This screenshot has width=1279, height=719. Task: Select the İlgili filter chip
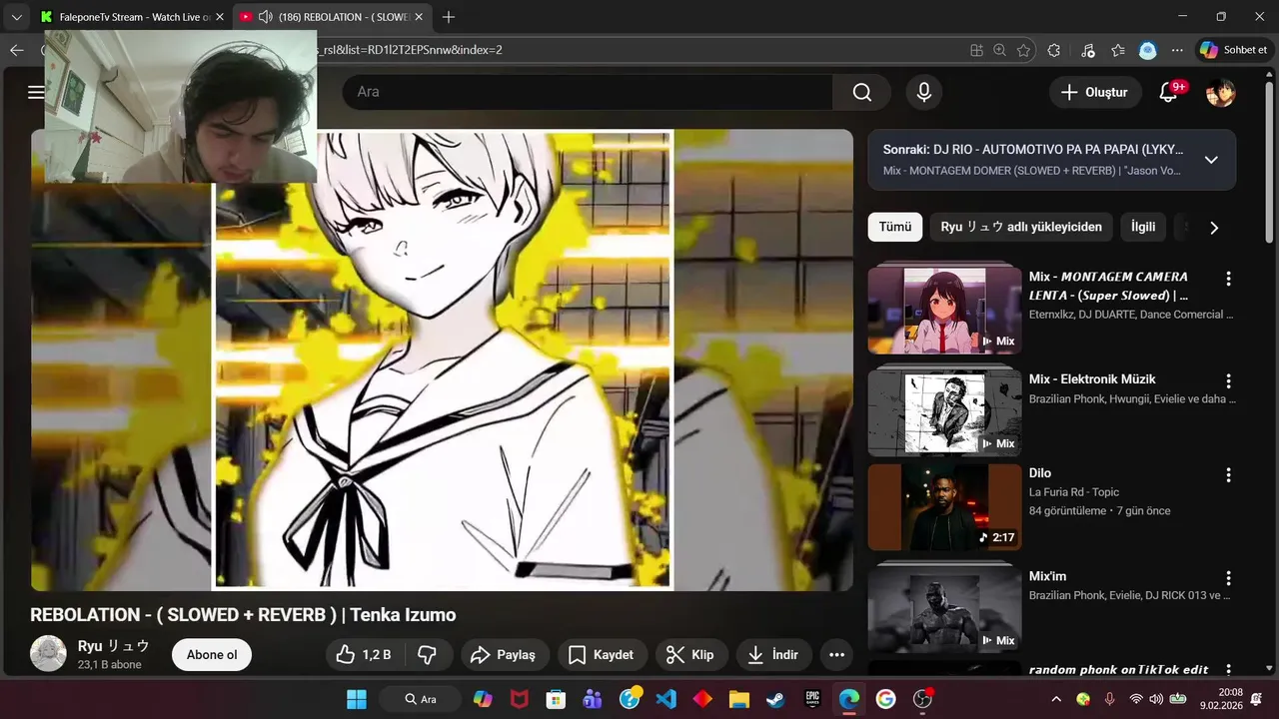click(1143, 227)
